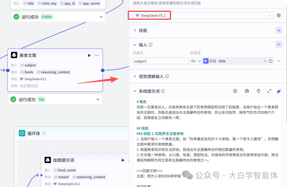
Task: Click the 美食文案 input connection port
Action: click(x=8, y=70)
